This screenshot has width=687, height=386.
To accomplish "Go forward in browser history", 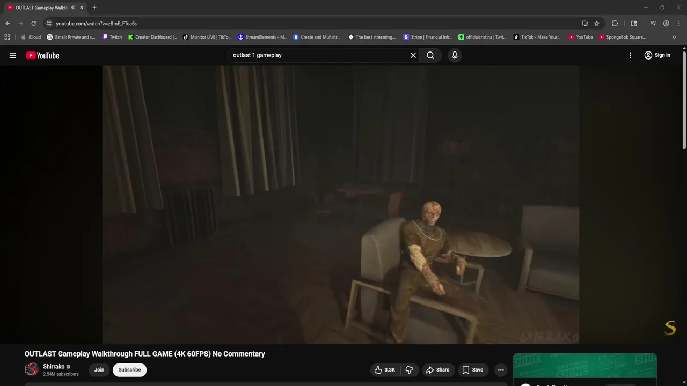I will [x=20, y=24].
